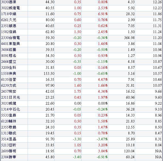Select the 1718中纖 row name
Viewport: 163px width, 161px height.
(x=9, y=14)
